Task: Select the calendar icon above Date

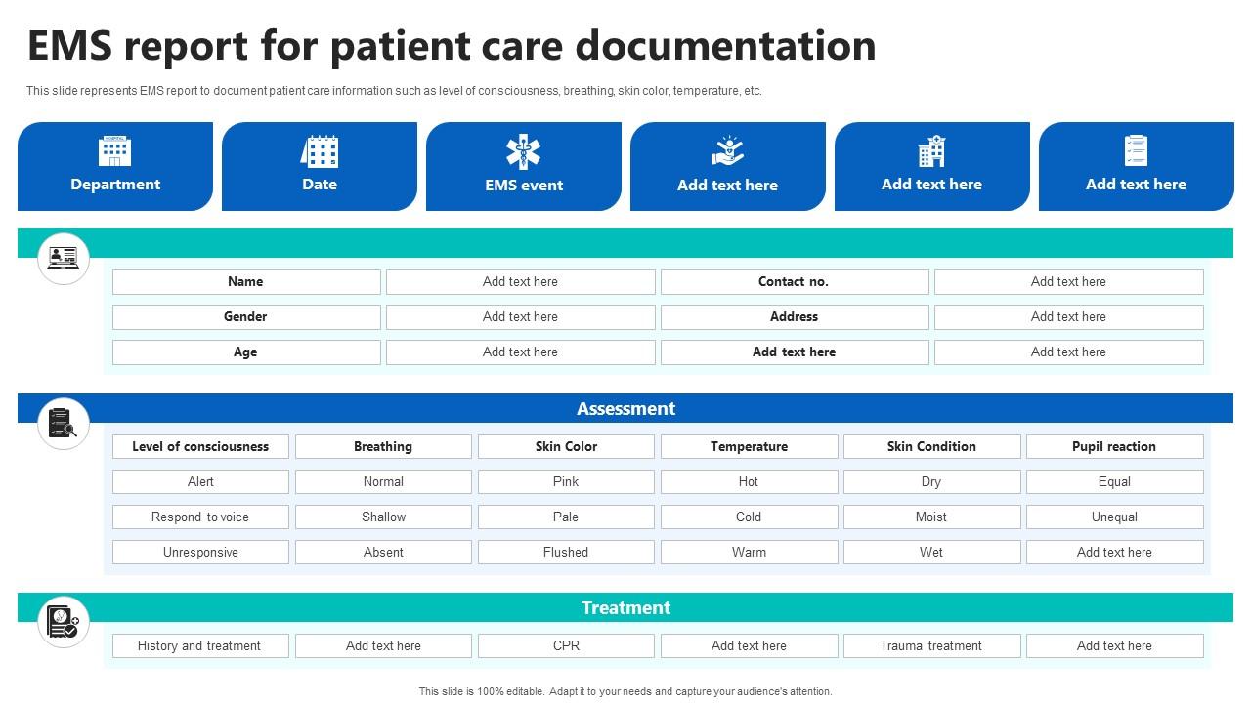Action: coord(319,151)
